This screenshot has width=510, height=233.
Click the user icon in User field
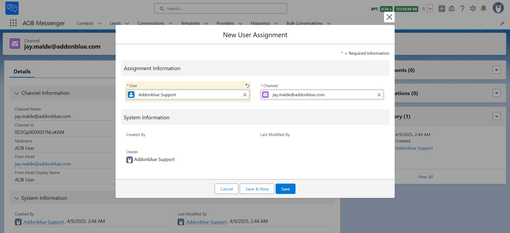pyautogui.click(x=131, y=95)
